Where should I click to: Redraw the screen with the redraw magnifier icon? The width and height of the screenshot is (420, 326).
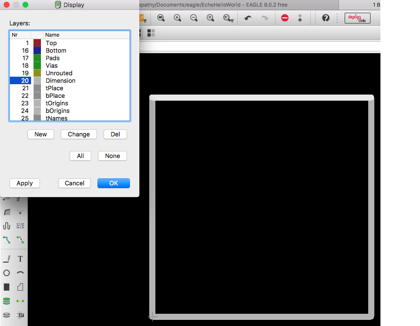click(x=210, y=18)
